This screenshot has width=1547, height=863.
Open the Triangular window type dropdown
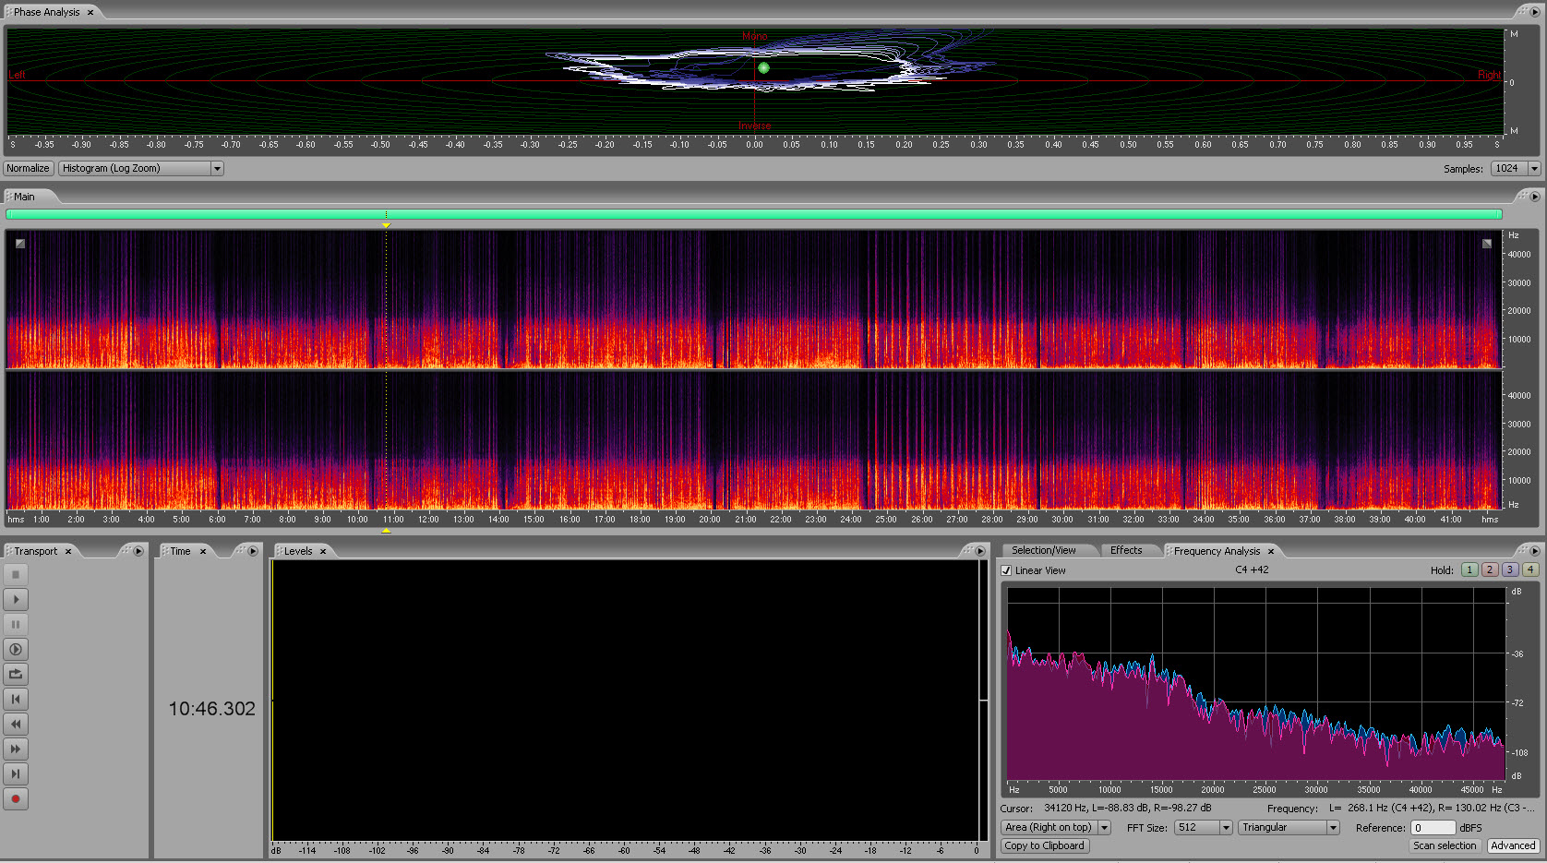(x=1289, y=828)
